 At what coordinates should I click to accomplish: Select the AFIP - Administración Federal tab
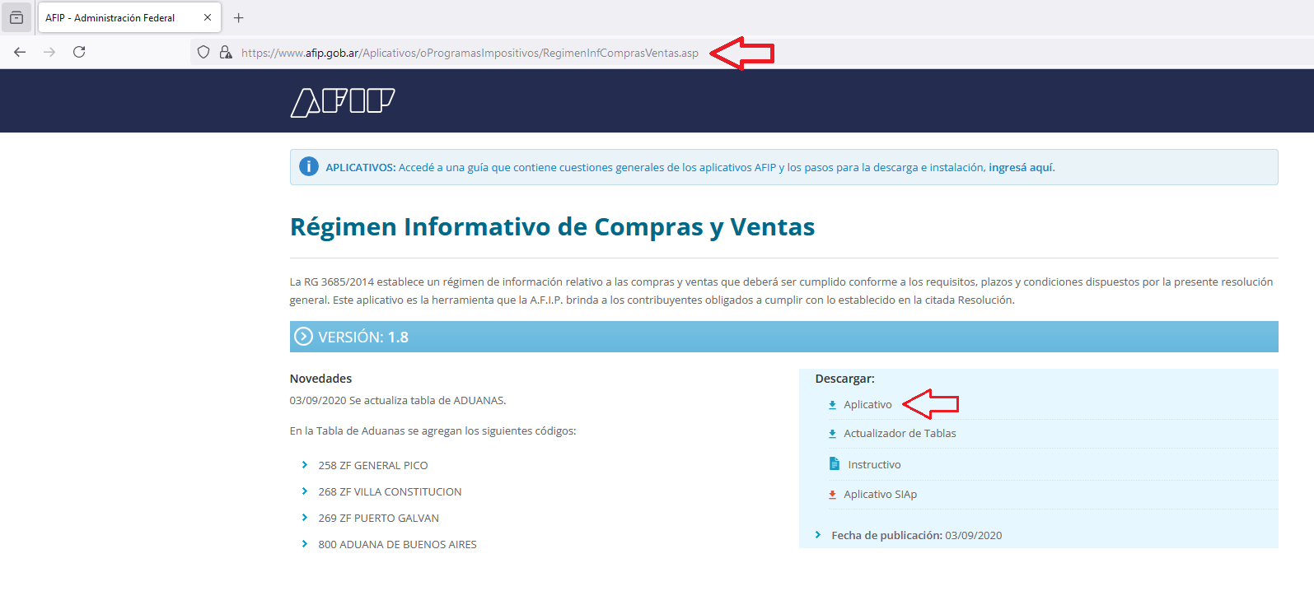click(110, 17)
